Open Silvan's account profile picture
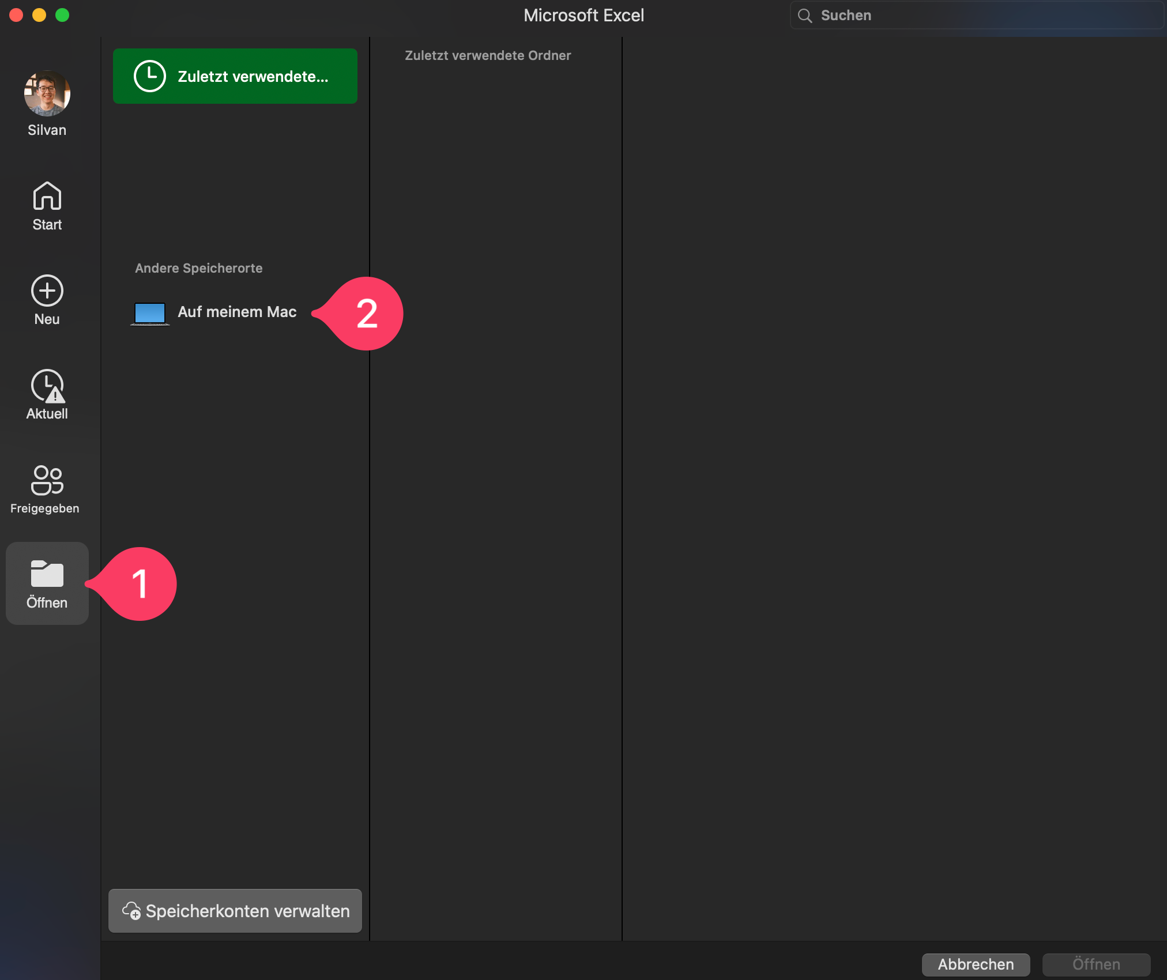Screen dimensions: 1167x980 (x=47, y=93)
